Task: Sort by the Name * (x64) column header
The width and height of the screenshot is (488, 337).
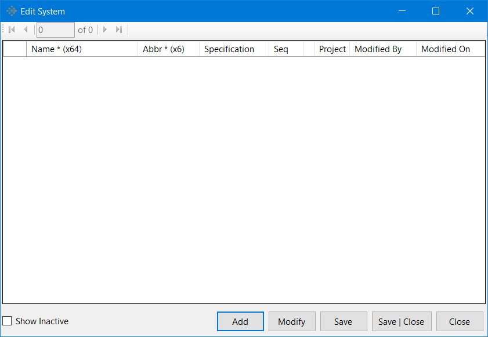Action: pos(82,49)
